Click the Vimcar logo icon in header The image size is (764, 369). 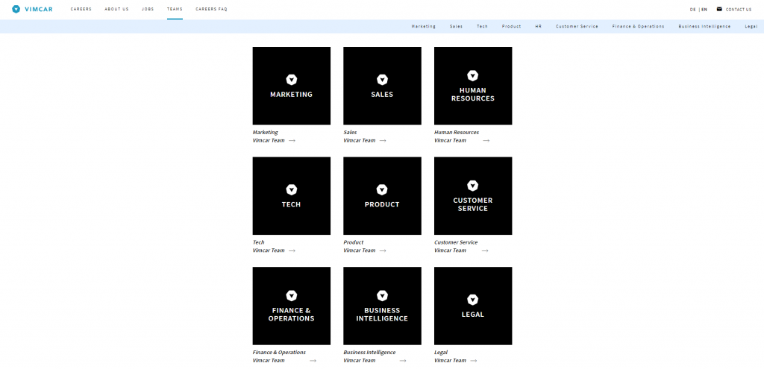point(16,9)
